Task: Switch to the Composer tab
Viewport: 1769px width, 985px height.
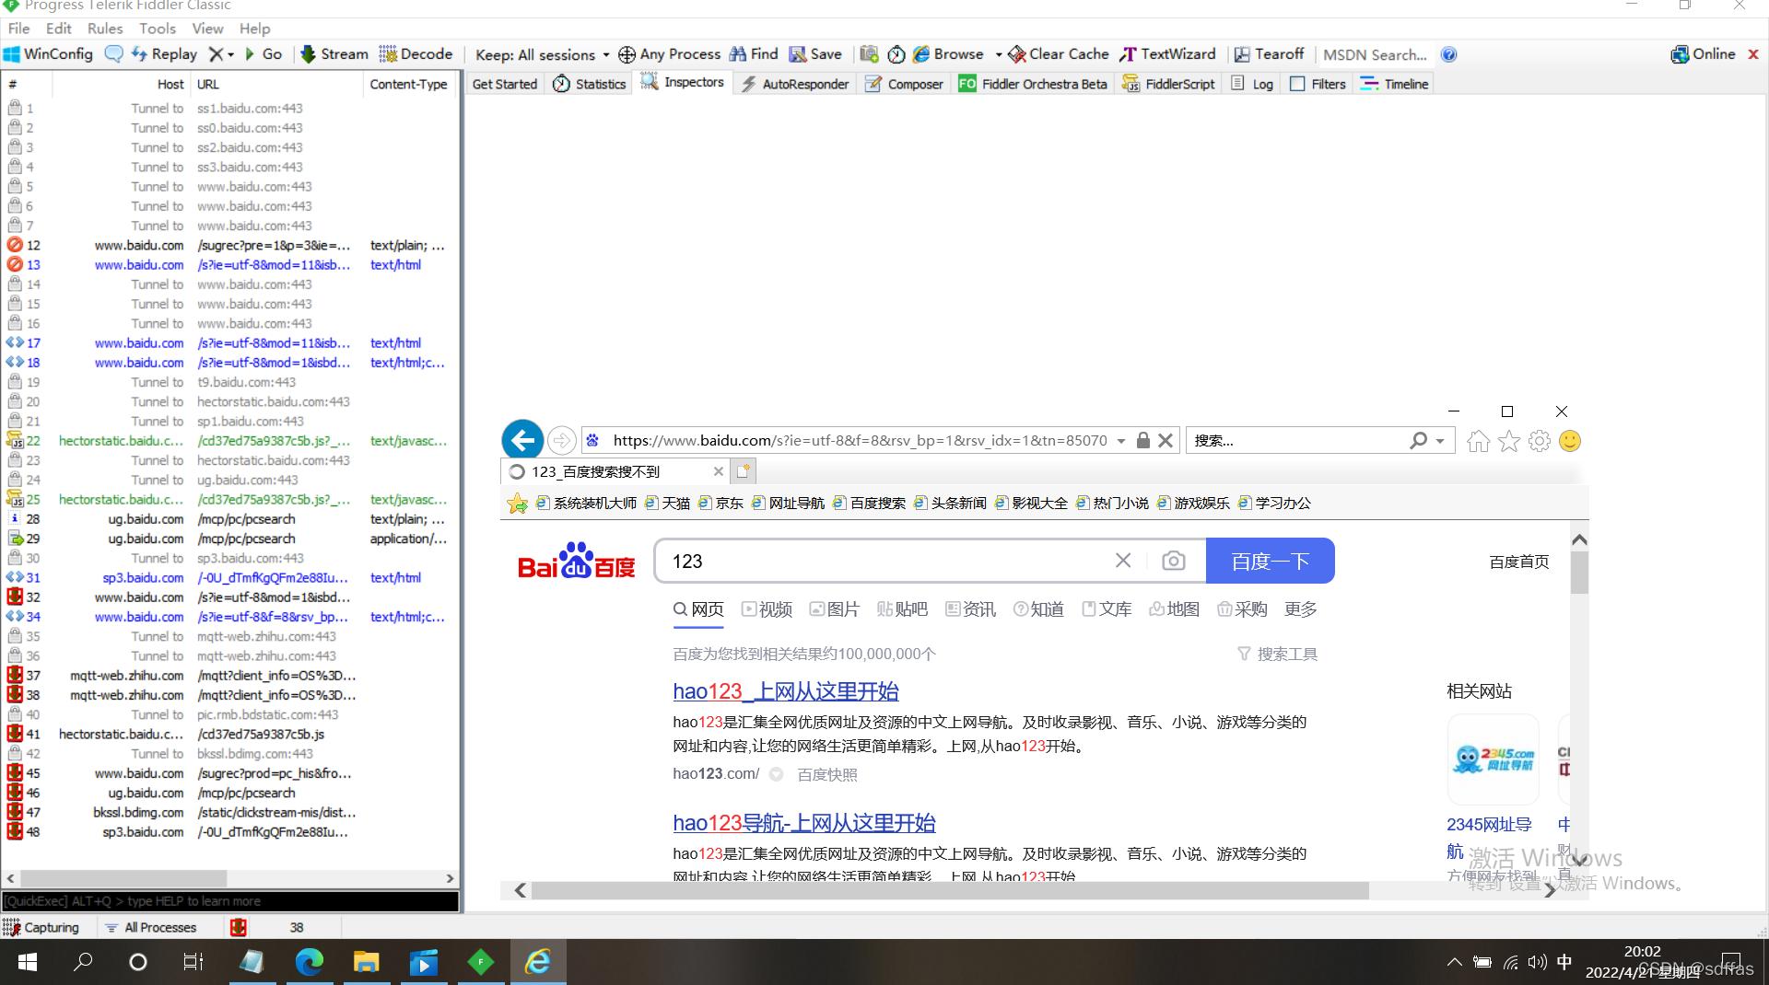Action: click(x=904, y=84)
